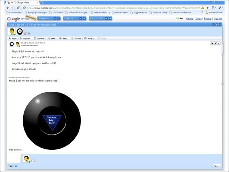
Task: Click the yellow security warning triangle
Action: 203,8
